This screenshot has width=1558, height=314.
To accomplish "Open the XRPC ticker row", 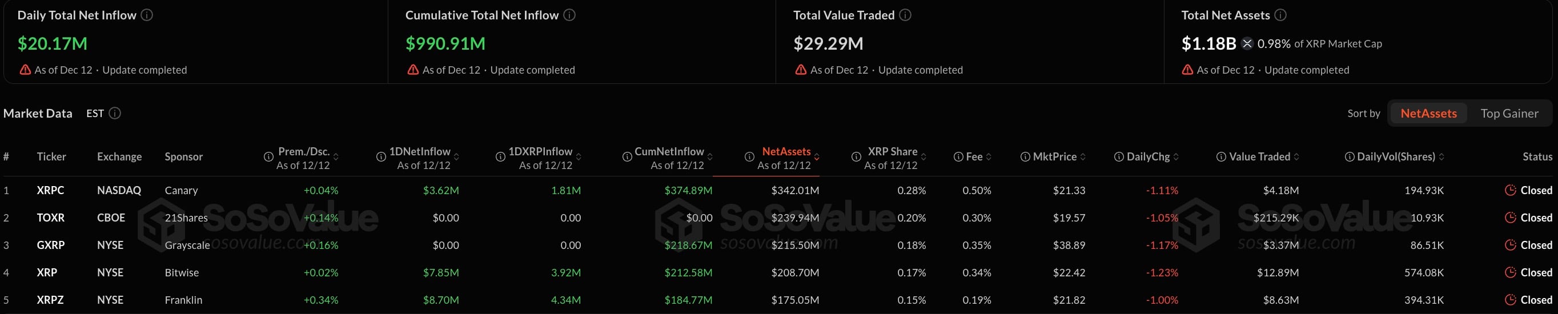I will pyautogui.click(x=50, y=190).
